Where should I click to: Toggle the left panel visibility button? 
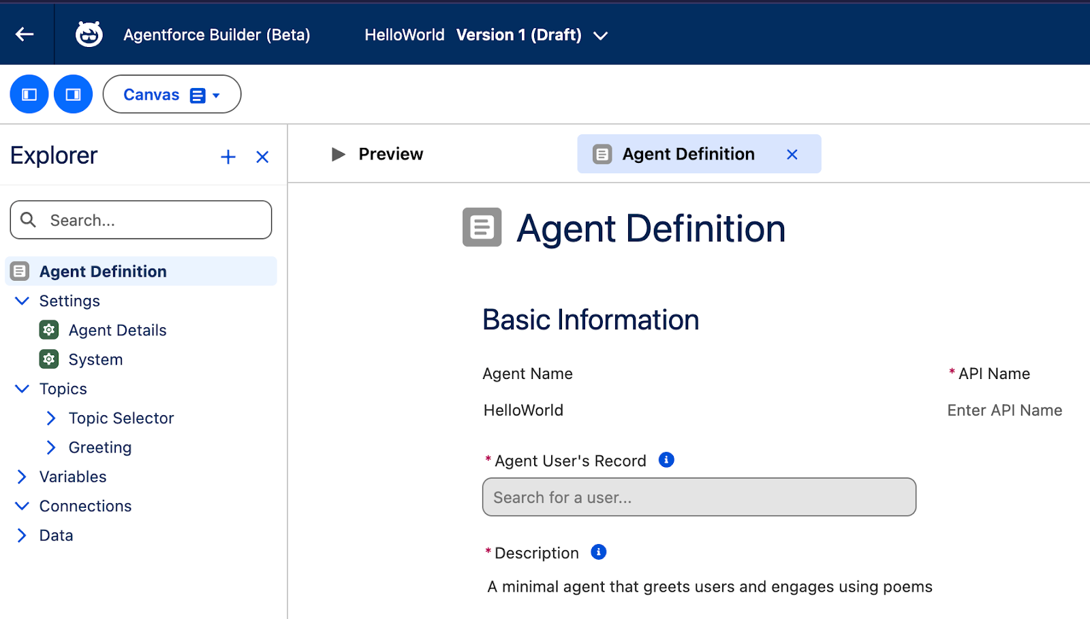coord(29,94)
